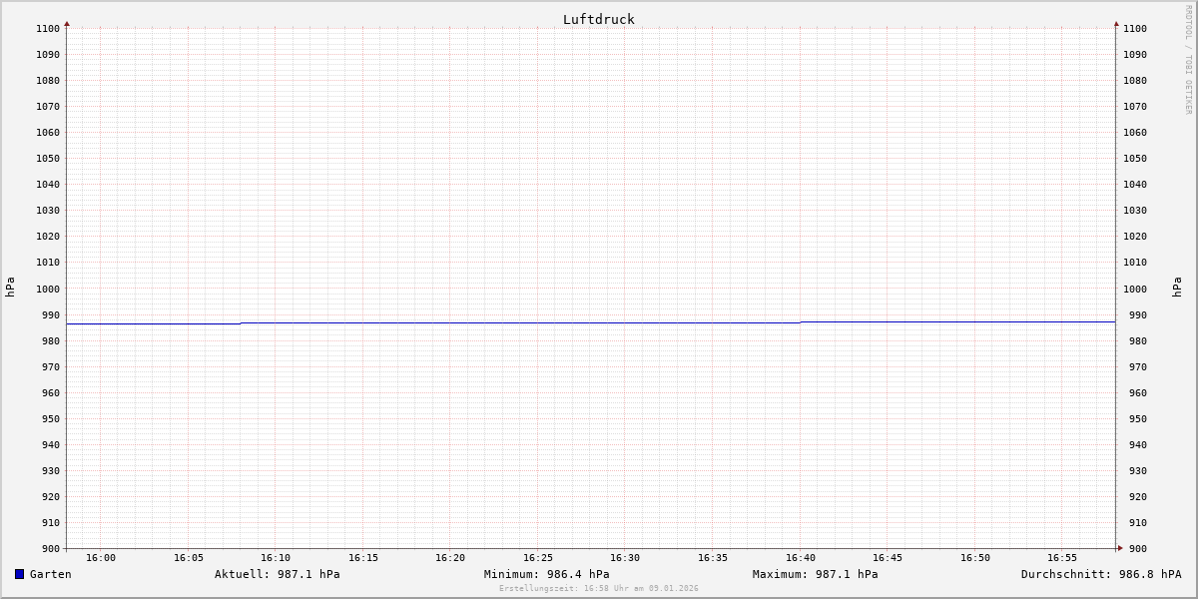Click the arrowhead atop the left y-axis
This screenshot has width=1198, height=599.
click(x=67, y=23)
